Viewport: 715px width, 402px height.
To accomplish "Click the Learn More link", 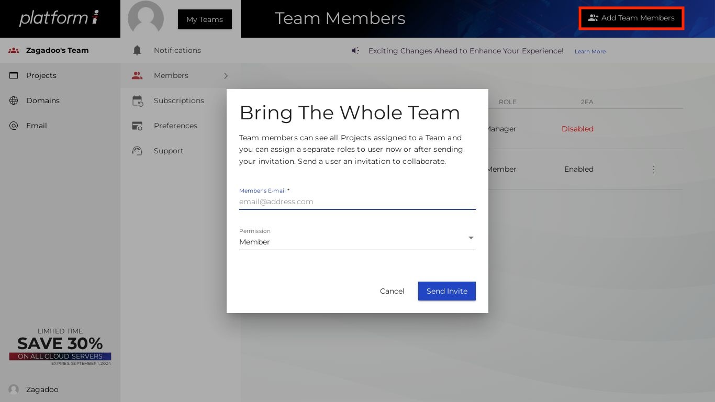I will pos(590,51).
